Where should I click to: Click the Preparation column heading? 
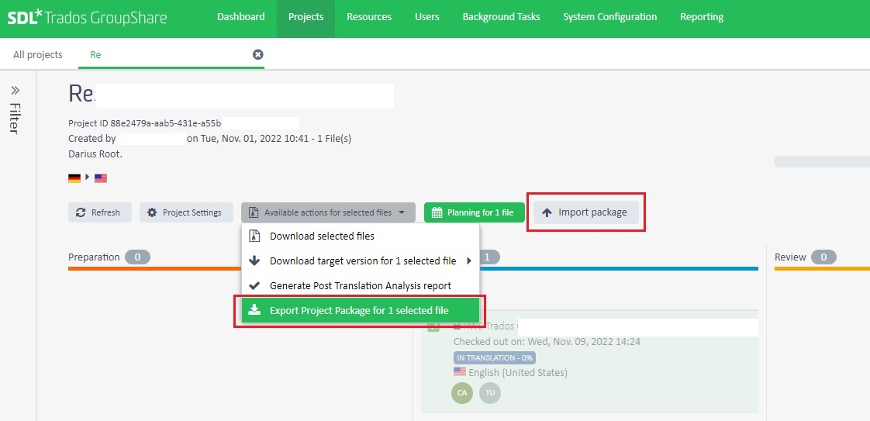click(94, 257)
